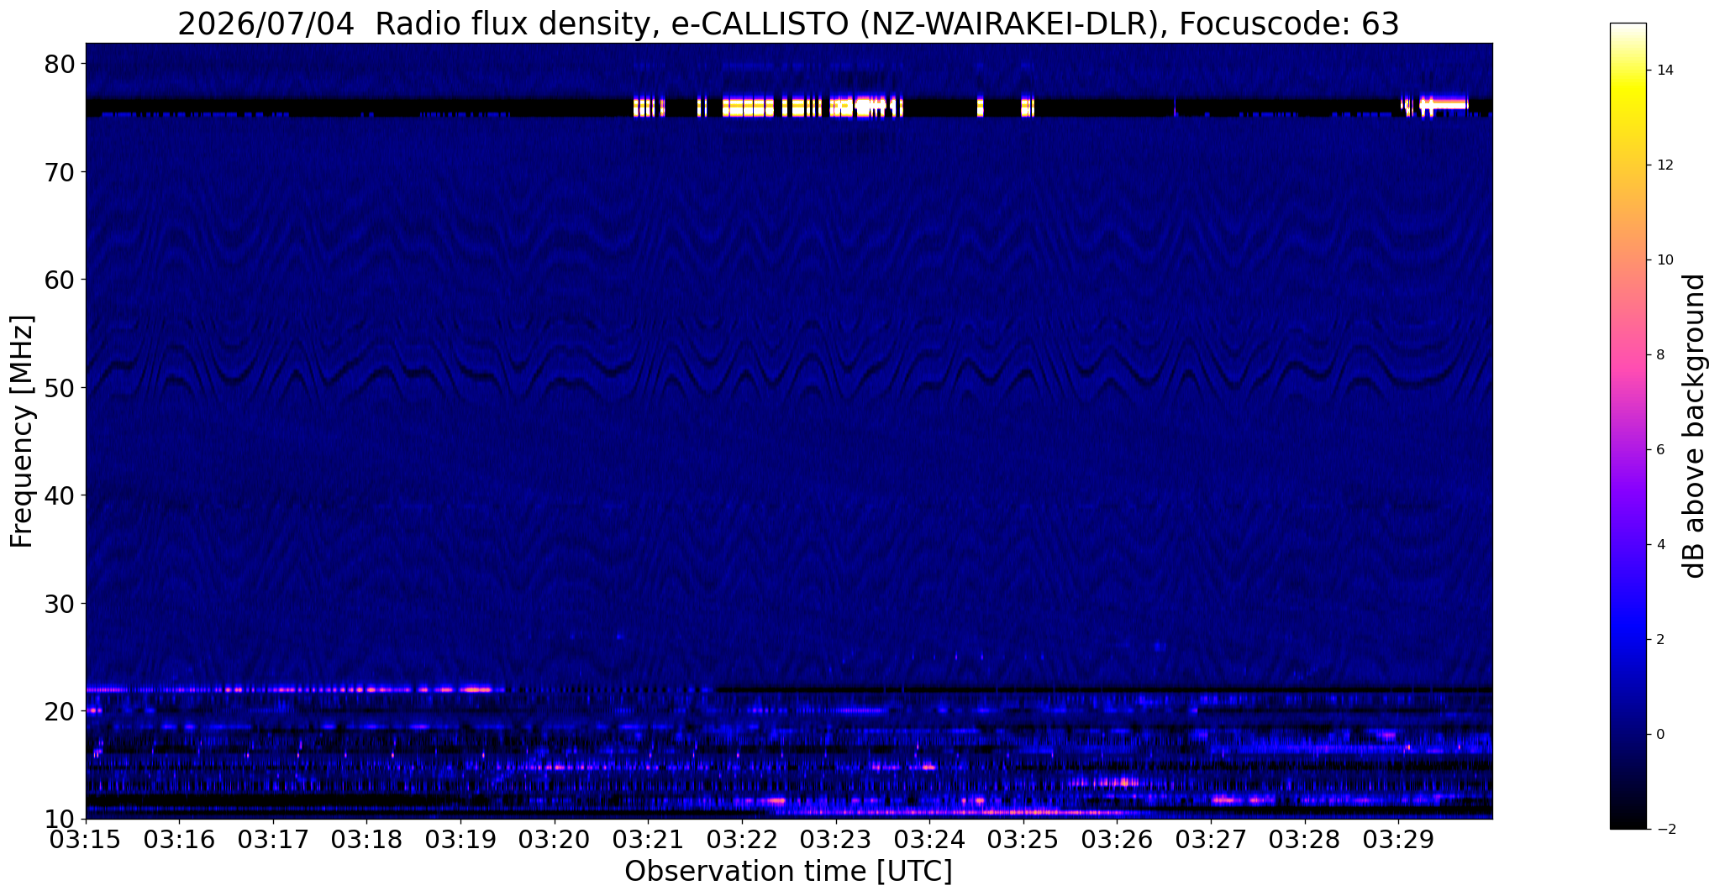Image resolution: width=1720 pixels, height=896 pixels.
Task: Click the 50 MHz frequency tick label
Action: 60,388
